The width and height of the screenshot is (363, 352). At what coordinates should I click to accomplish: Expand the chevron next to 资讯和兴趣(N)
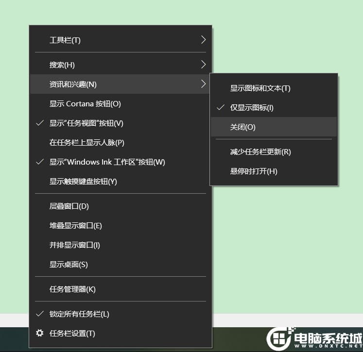(x=203, y=84)
